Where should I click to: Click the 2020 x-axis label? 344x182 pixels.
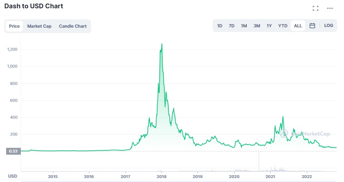[234, 177]
